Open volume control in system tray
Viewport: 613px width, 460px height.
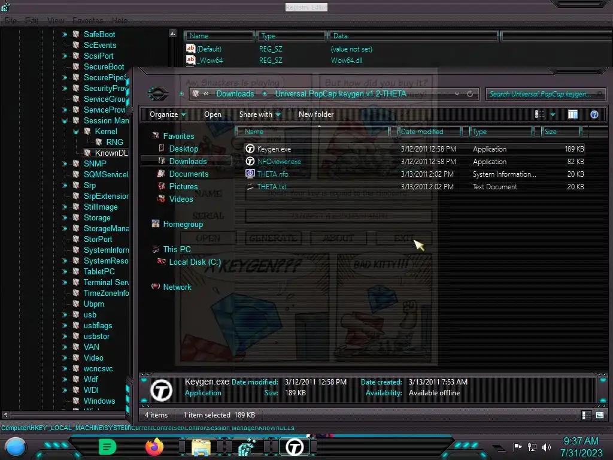click(547, 447)
